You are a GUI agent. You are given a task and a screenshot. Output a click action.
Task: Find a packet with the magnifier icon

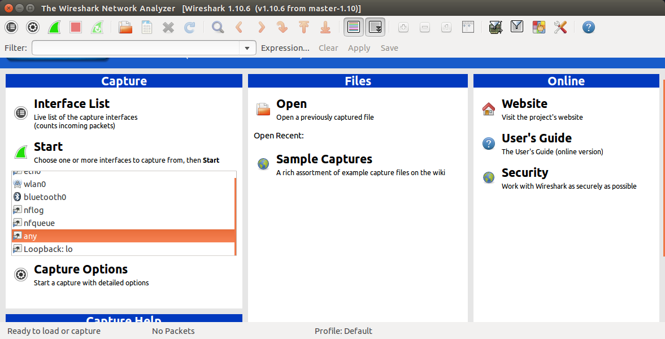point(218,27)
